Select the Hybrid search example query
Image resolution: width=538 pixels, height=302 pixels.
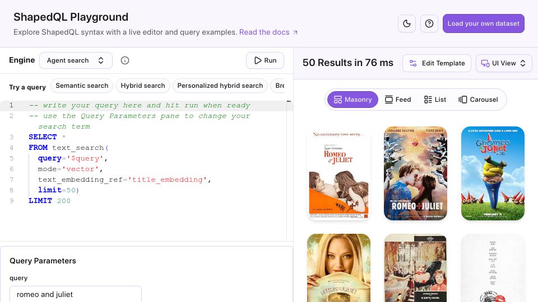[143, 86]
